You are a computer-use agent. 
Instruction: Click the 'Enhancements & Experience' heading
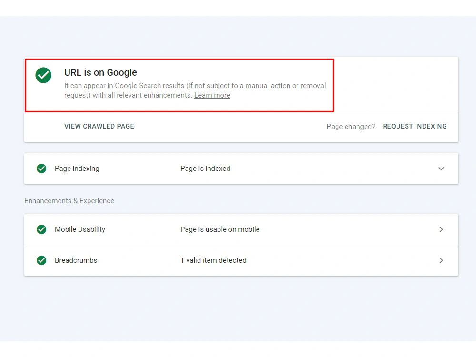tap(69, 201)
